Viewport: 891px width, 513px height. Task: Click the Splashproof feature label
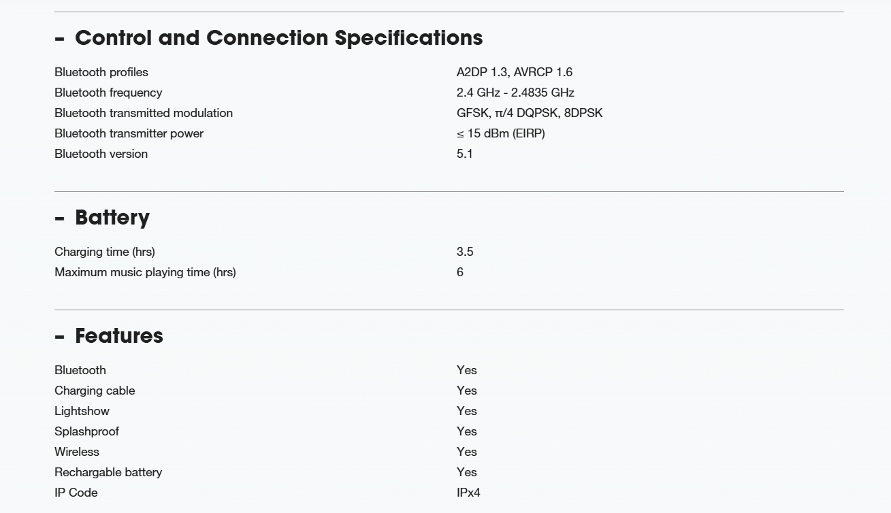coord(86,431)
